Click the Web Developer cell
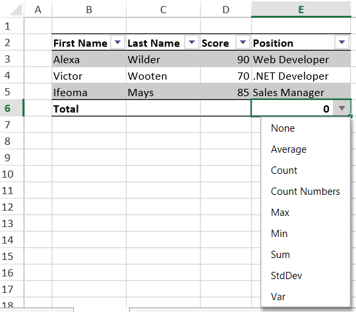 tap(301, 60)
